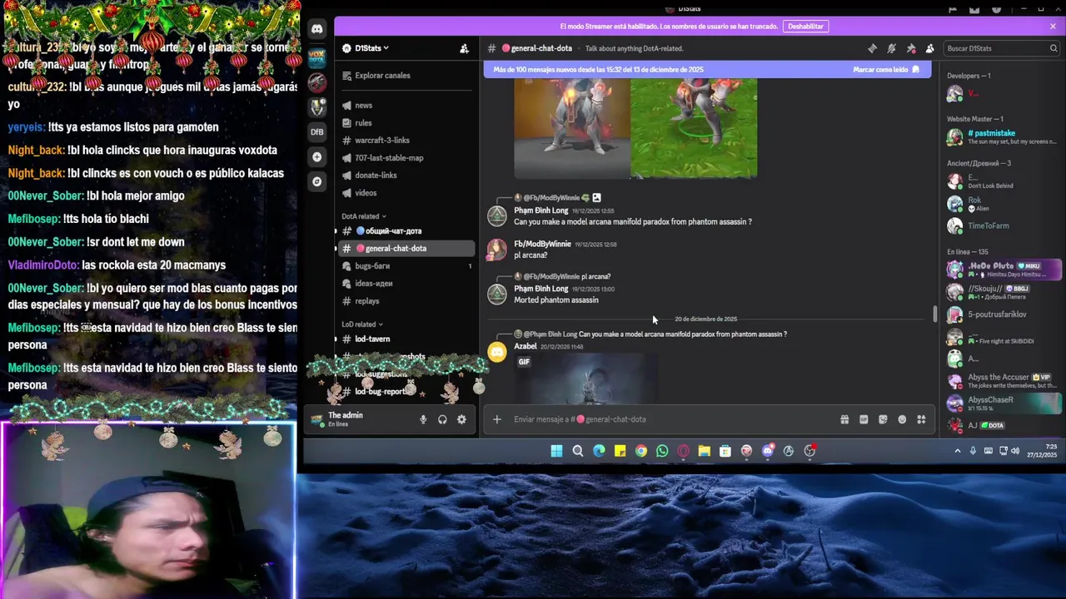Image resolution: width=1066 pixels, height=599 pixels.
Task: Open user settings gear icon
Action: click(461, 419)
